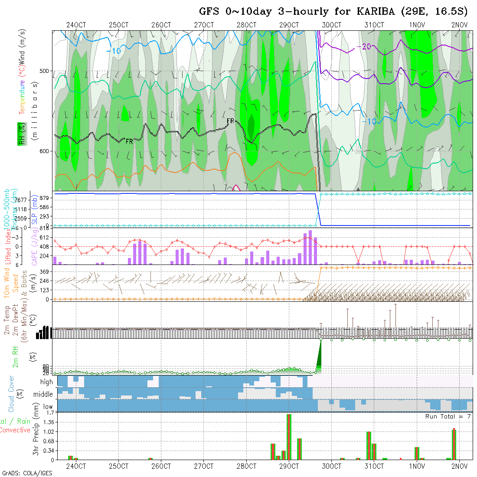This screenshot has width=477, height=477.
Task: Click the FR freezing-level label near 28OCT
Action: click(231, 121)
